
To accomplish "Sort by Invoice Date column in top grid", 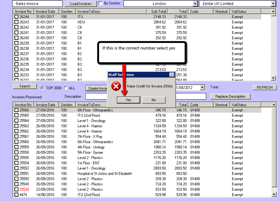I will click(x=46, y=12).
